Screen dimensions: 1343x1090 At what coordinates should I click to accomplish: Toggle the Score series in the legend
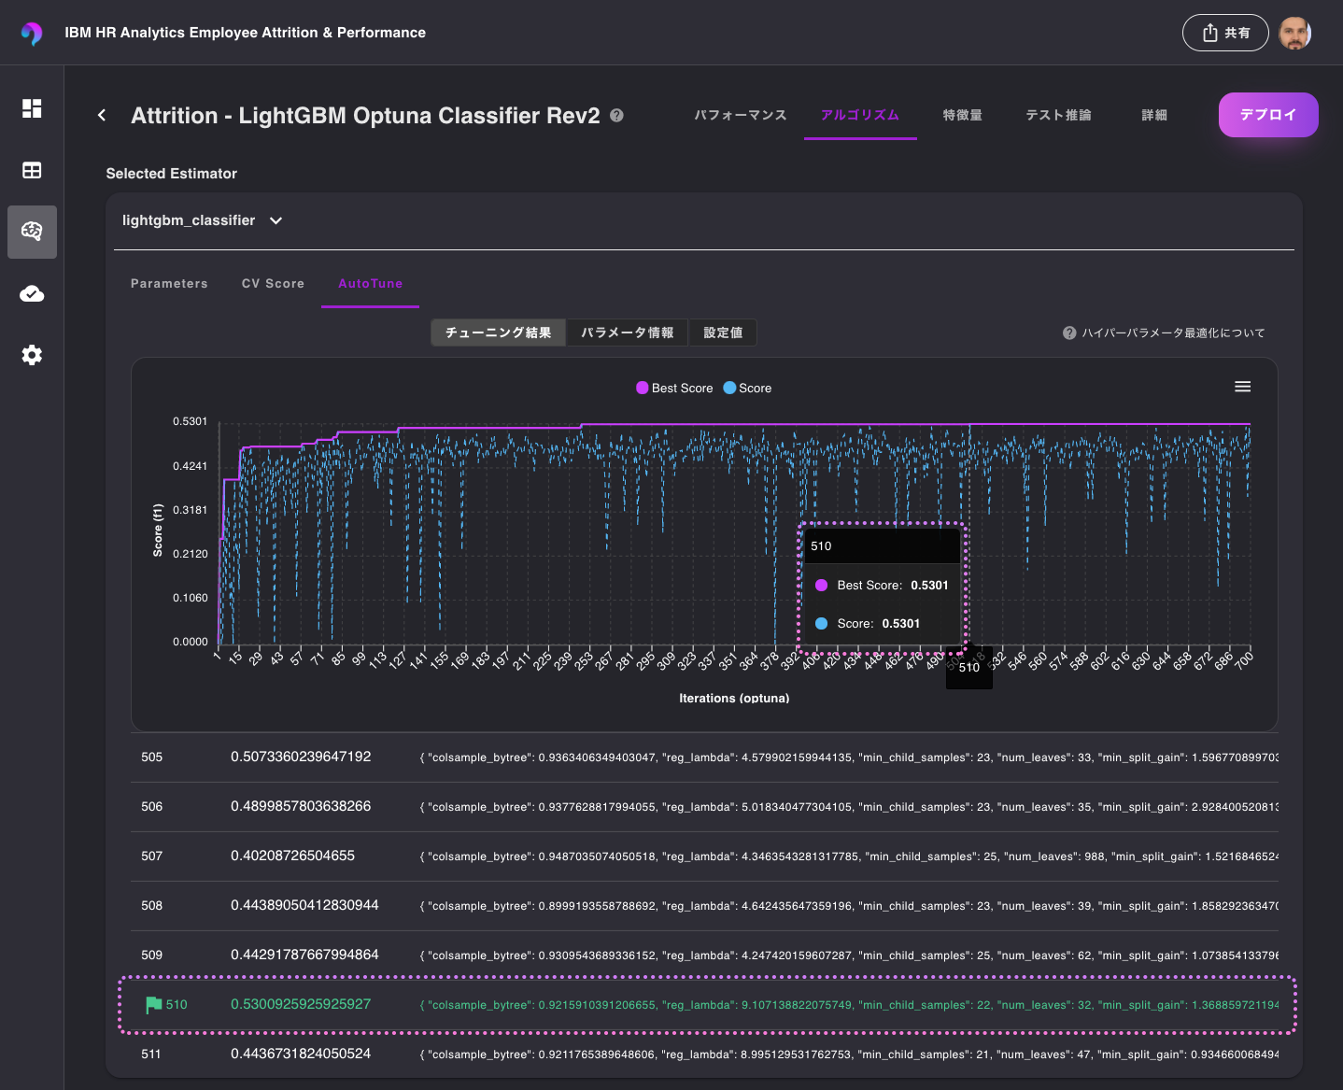[x=747, y=388]
